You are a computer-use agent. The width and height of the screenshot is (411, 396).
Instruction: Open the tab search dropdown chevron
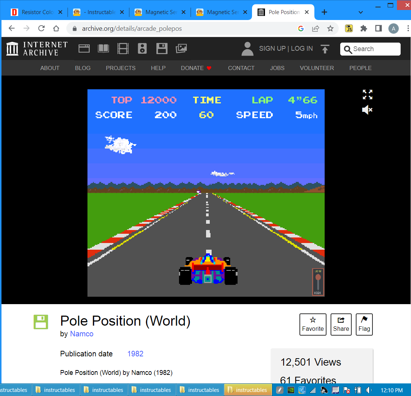(x=361, y=12)
